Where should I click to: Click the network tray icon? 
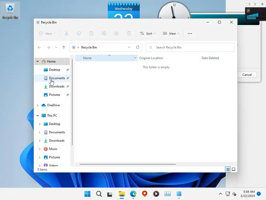pyautogui.click(x=228, y=194)
